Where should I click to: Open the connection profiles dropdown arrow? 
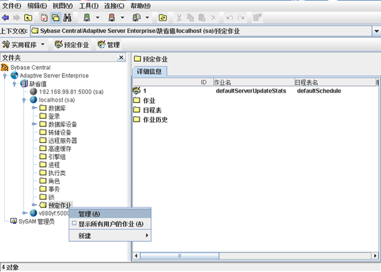coord(147,17)
